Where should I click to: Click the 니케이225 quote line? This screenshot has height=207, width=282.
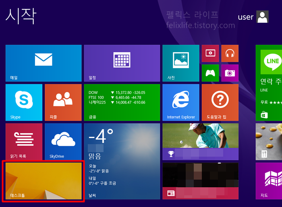pyautogui.click(x=117, y=102)
